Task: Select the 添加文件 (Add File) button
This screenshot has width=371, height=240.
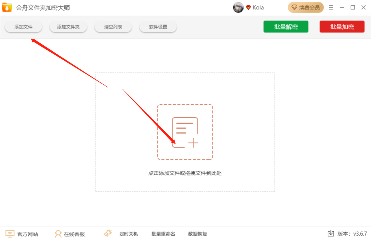Action: (x=23, y=27)
